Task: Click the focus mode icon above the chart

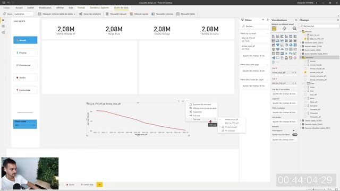Action: click(x=183, y=101)
